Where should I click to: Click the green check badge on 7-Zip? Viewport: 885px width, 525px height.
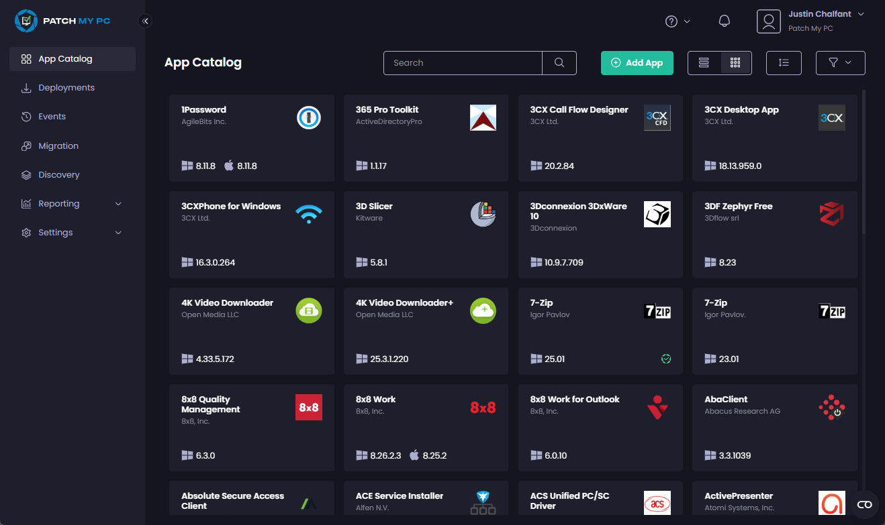pos(665,359)
